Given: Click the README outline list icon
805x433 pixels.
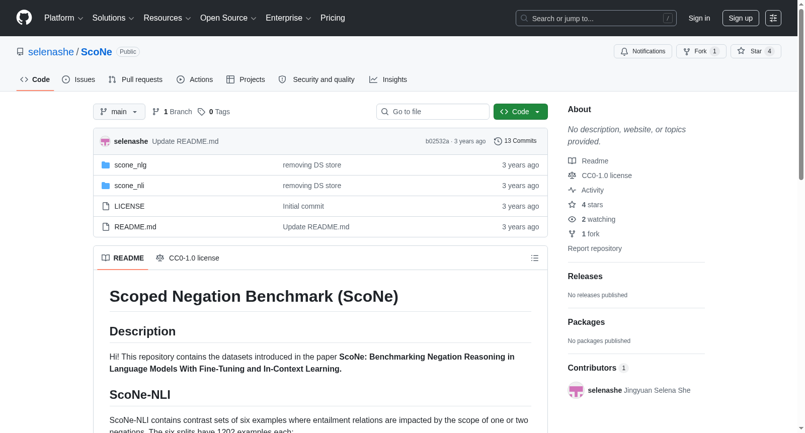Looking at the screenshot, I should tap(534, 258).
